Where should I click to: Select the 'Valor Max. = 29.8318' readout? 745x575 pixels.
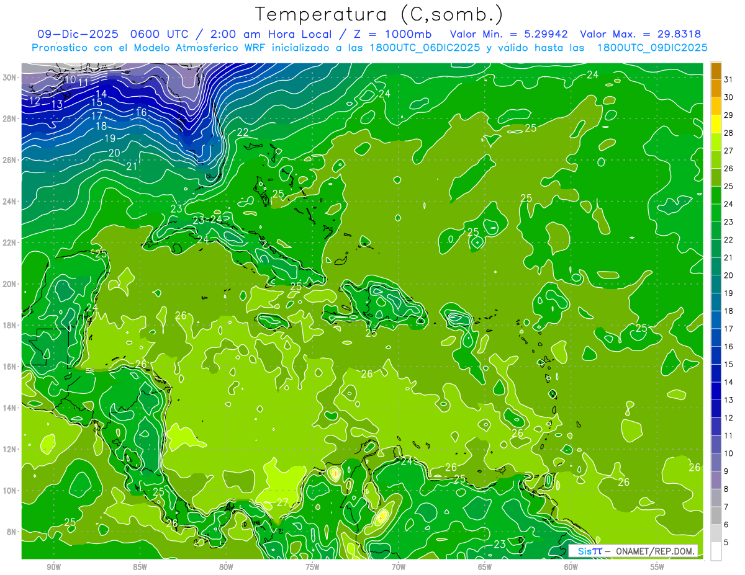coord(641,33)
